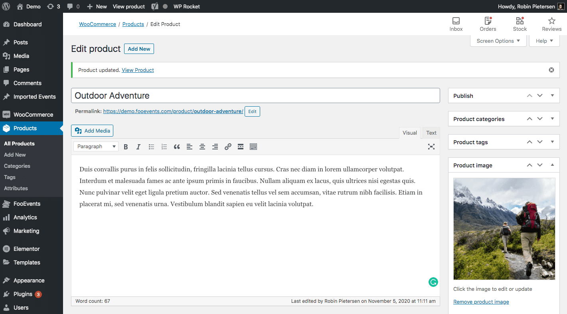Click the Remove product image link
The height and width of the screenshot is (314, 567).
481,302
